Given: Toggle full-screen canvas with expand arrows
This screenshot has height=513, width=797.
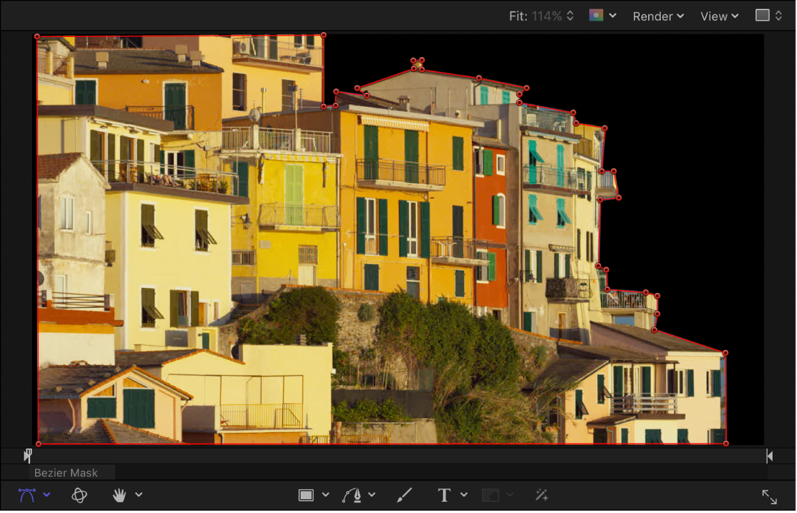Looking at the screenshot, I should (x=769, y=497).
